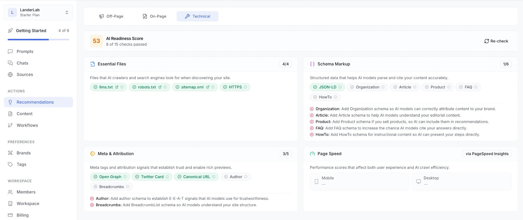Screen dimensions: 523x220
Task: Click info icon next to HTTPS
Action: [245, 87]
